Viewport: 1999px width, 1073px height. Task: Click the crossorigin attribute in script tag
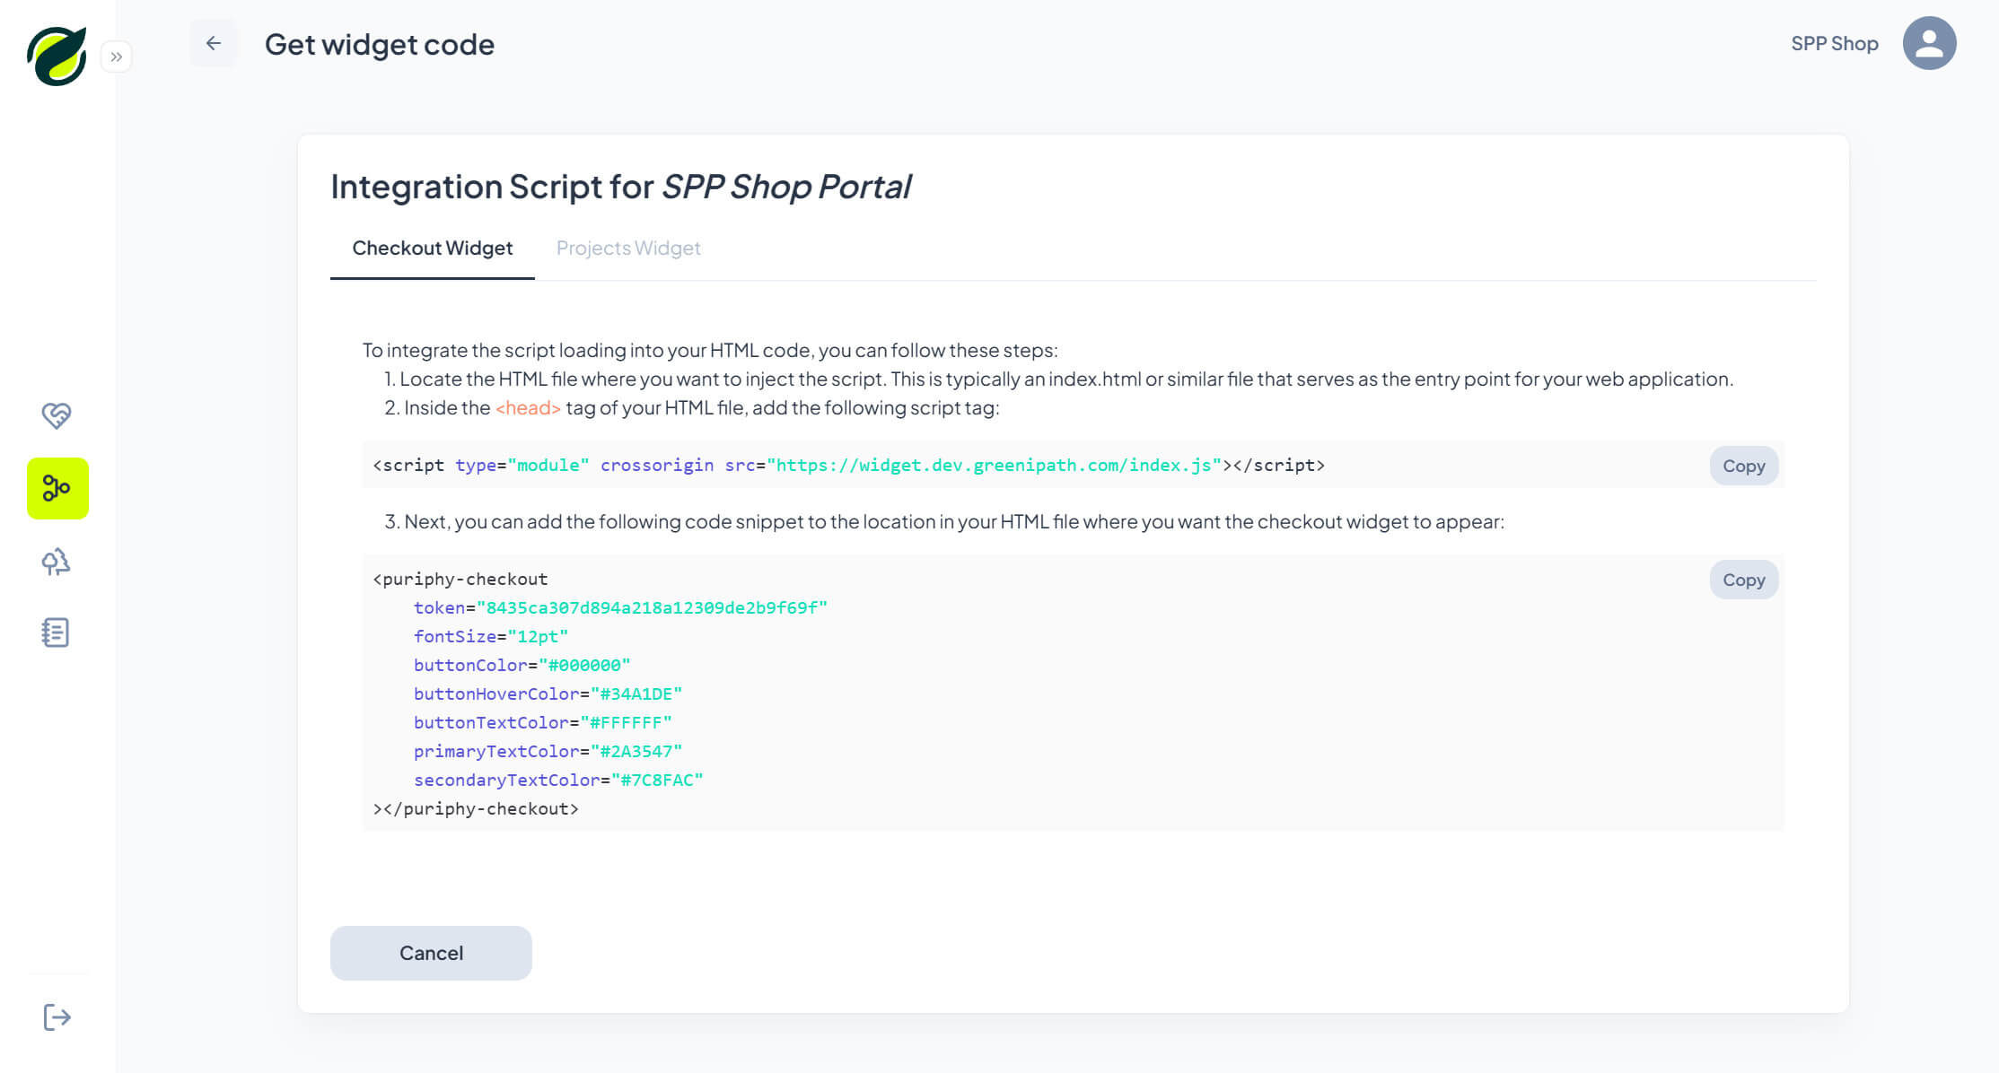click(657, 465)
